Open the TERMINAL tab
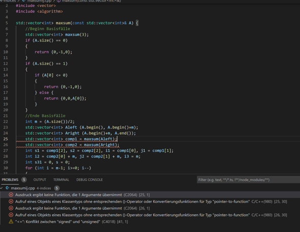The height and width of the screenshot is (232, 300). coord(61,180)
